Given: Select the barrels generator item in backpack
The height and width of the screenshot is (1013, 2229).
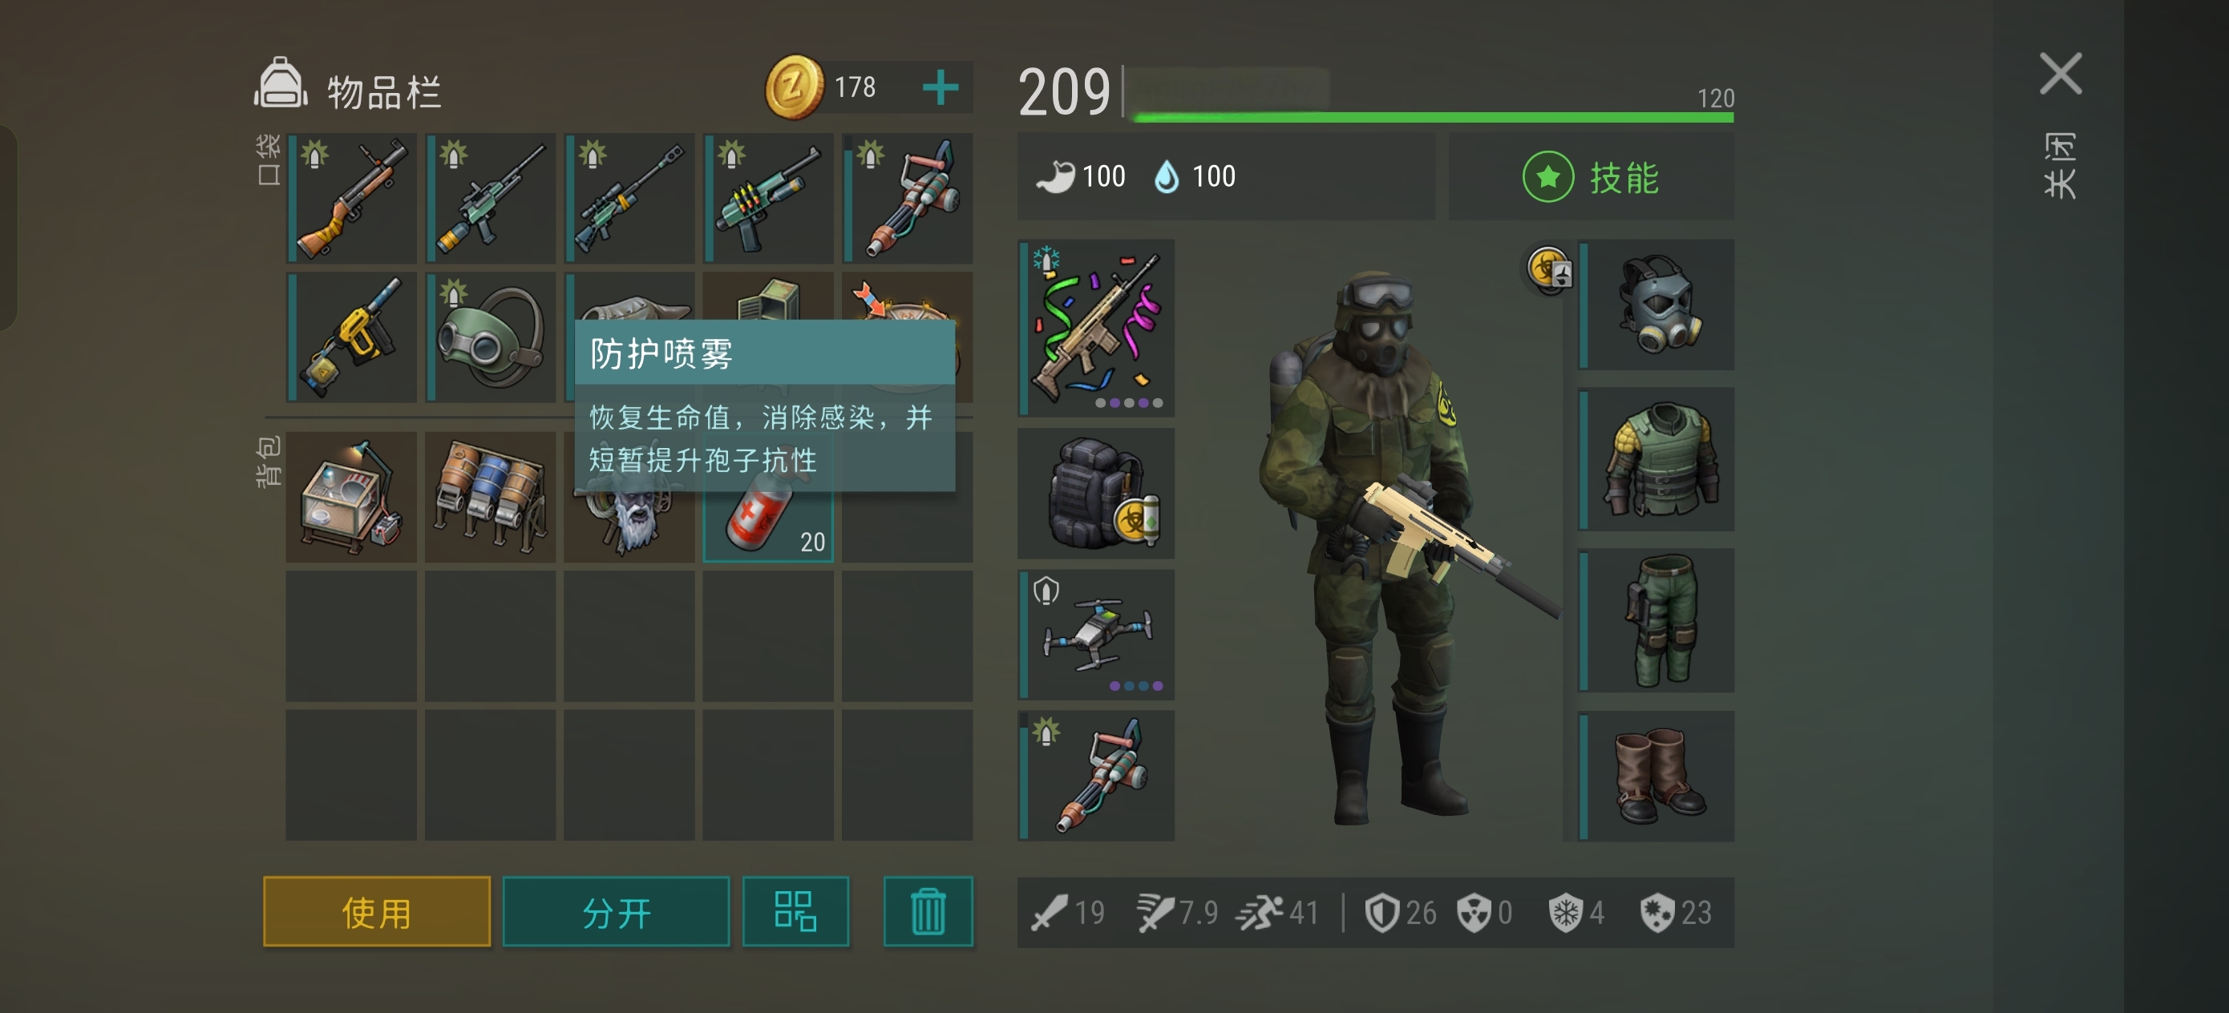Looking at the screenshot, I should point(491,498).
